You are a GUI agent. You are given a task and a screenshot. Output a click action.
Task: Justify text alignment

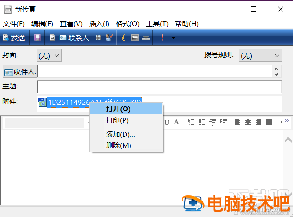269,122
